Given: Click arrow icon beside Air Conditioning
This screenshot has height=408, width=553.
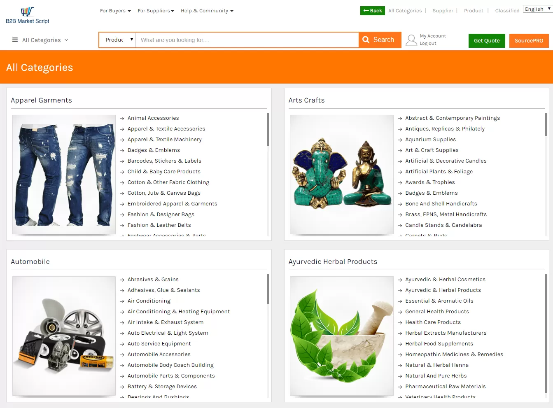Looking at the screenshot, I should [x=122, y=301].
